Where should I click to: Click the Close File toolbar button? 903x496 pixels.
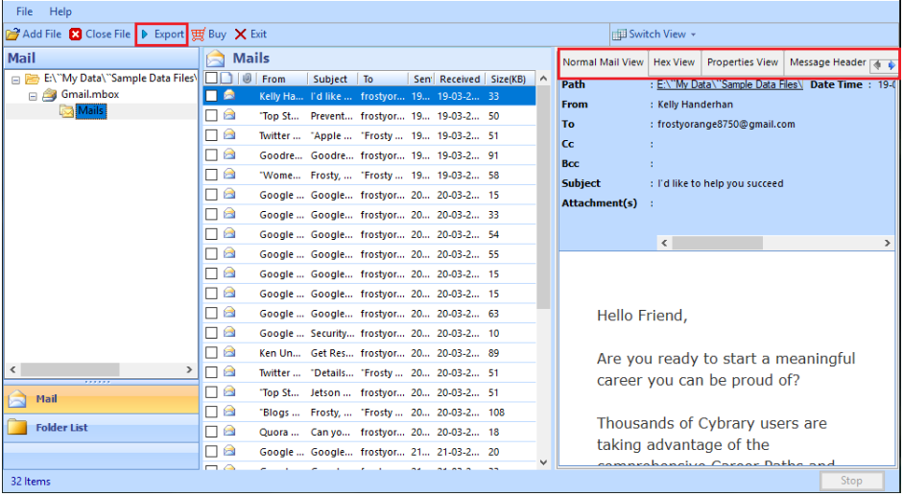tap(100, 35)
